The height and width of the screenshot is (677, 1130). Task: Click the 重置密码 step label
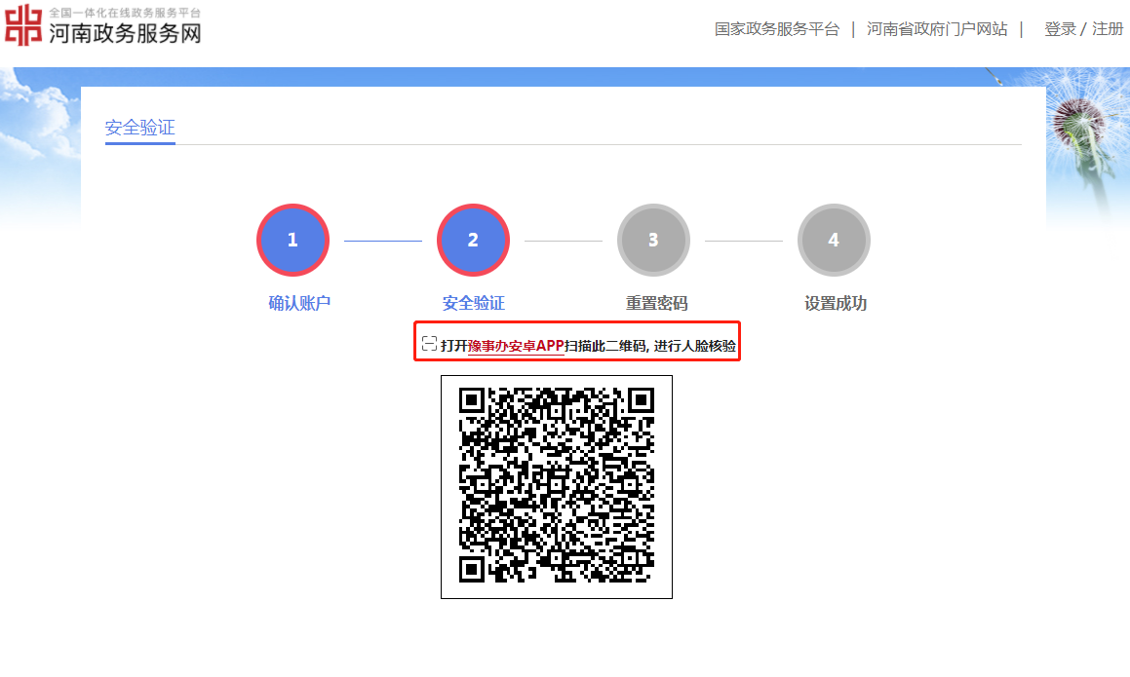click(x=656, y=303)
